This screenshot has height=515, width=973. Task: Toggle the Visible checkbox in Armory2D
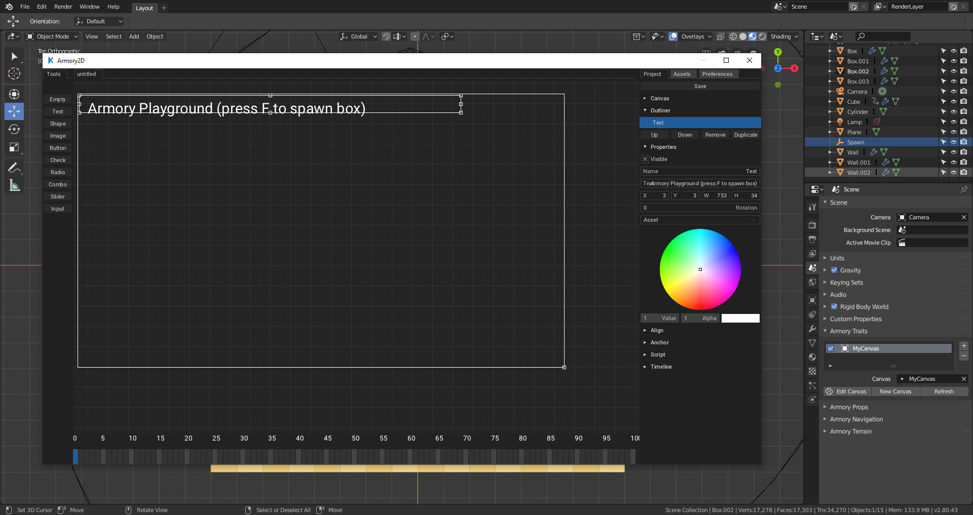pyautogui.click(x=645, y=159)
